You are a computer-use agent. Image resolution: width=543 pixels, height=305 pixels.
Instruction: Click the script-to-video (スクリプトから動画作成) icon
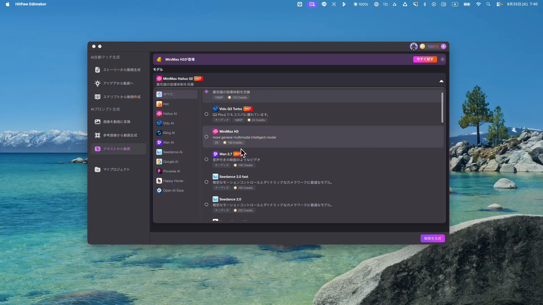tap(98, 97)
